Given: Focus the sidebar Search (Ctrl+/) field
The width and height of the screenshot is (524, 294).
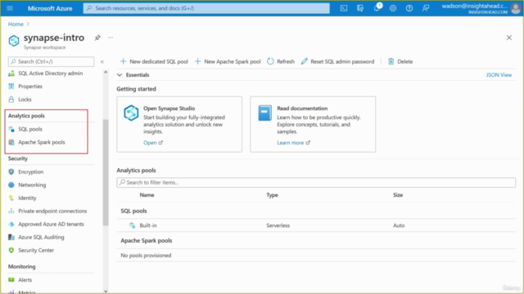Looking at the screenshot, I should (x=51, y=62).
